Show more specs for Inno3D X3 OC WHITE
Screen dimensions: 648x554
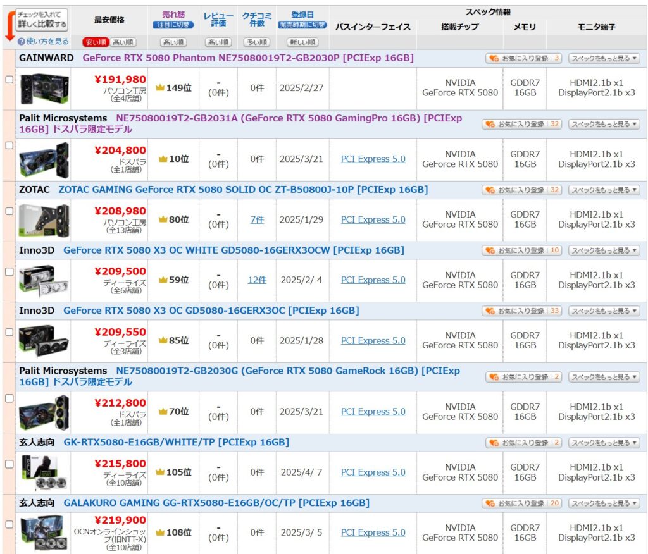pos(604,250)
